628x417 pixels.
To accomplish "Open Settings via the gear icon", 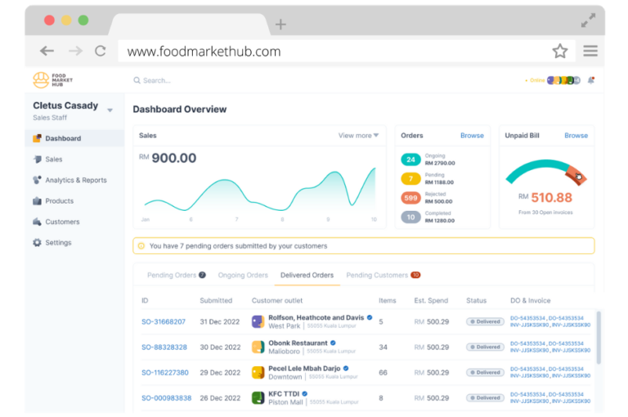I will point(38,242).
